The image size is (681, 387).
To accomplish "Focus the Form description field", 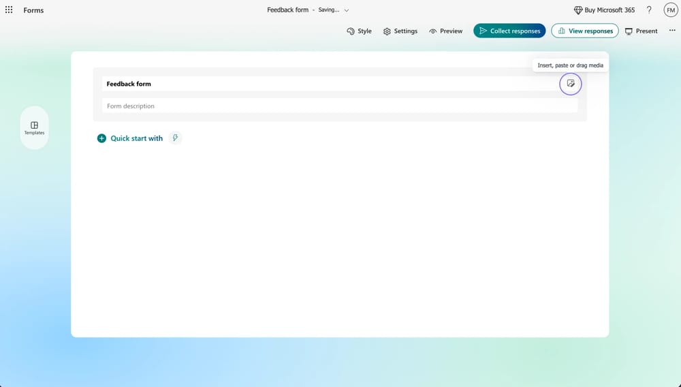I will [x=339, y=106].
